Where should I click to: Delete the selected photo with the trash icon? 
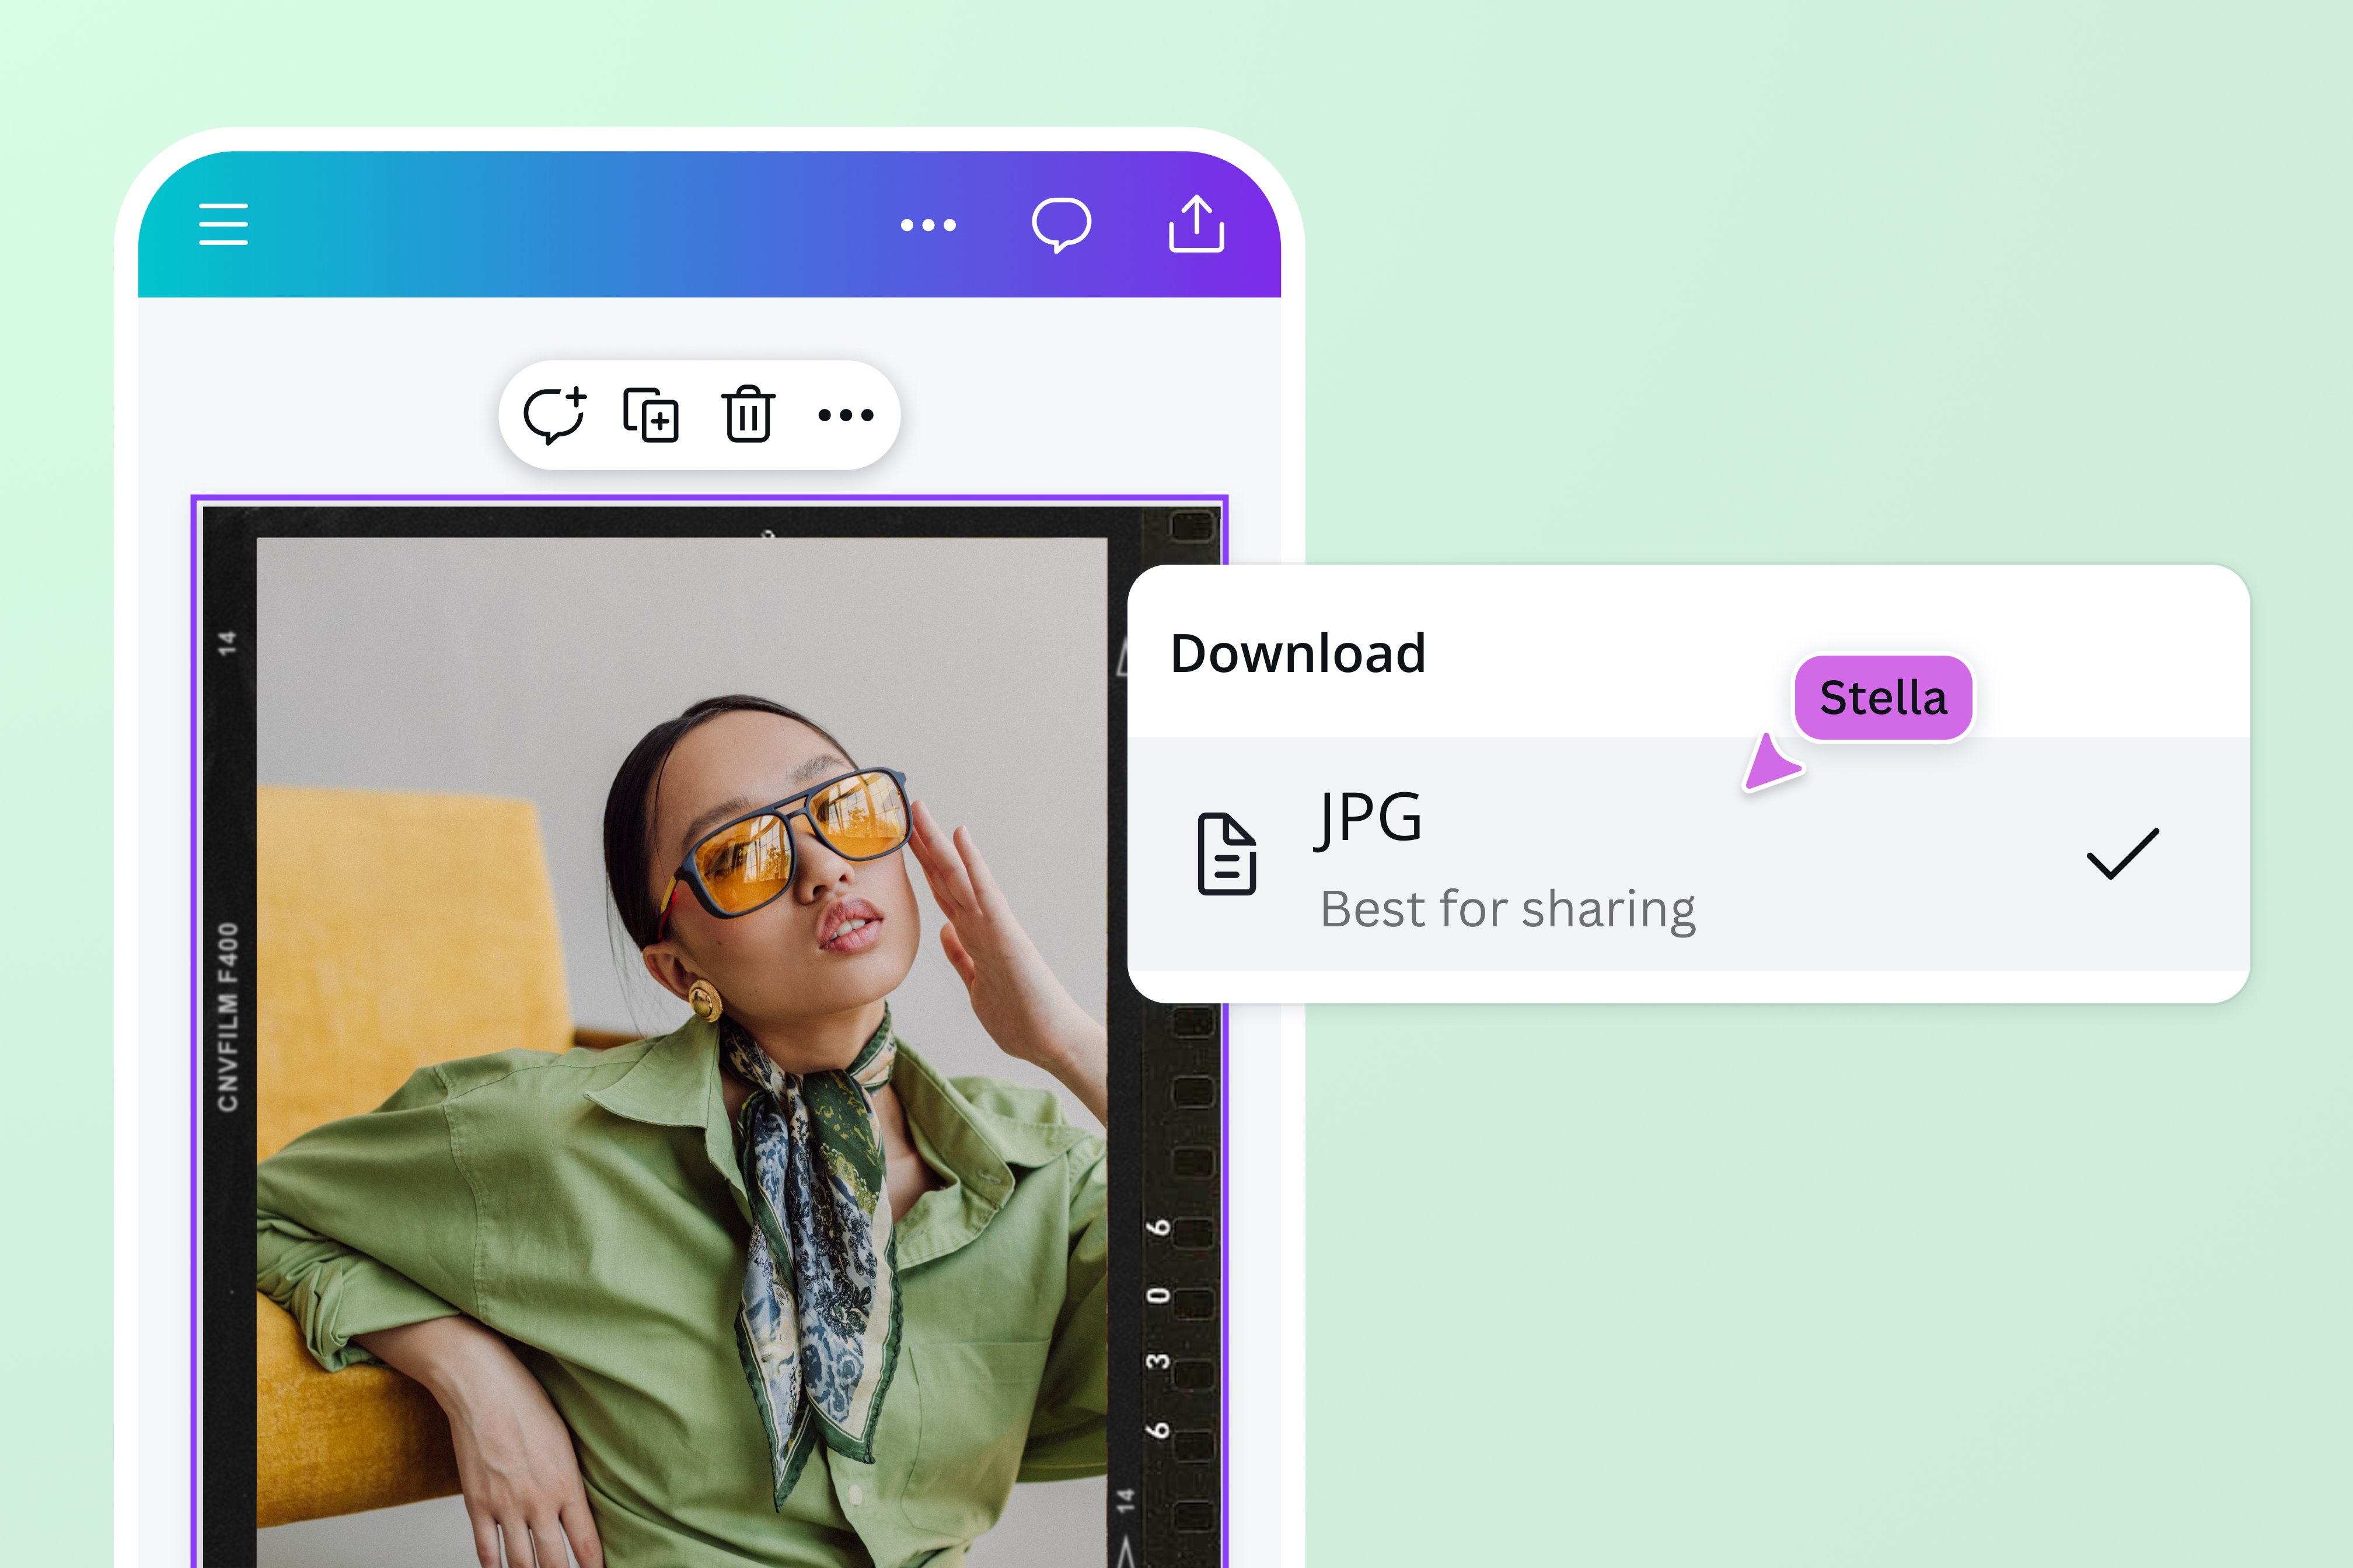click(x=749, y=415)
